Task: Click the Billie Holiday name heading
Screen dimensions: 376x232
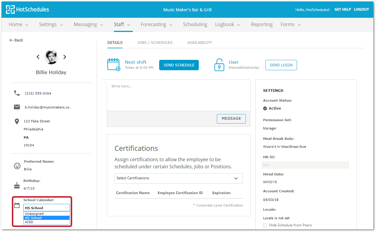Action: pyautogui.click(x=51, y=72)
